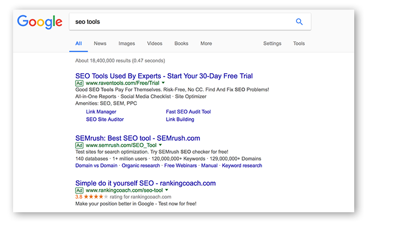This screenshot has height=227, width=398.
Task: Switch to the News tab
Action: pos(100,43)
